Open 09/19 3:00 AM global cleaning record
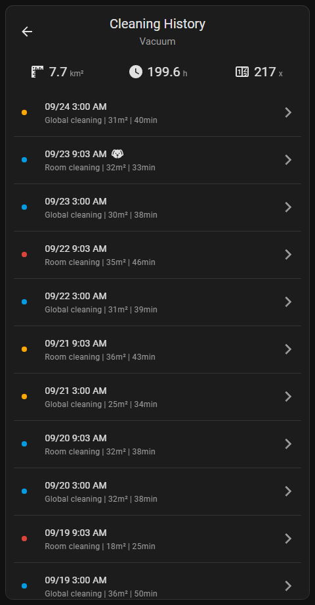The height and width of the screenshot is (605, 315). [157, 581]
